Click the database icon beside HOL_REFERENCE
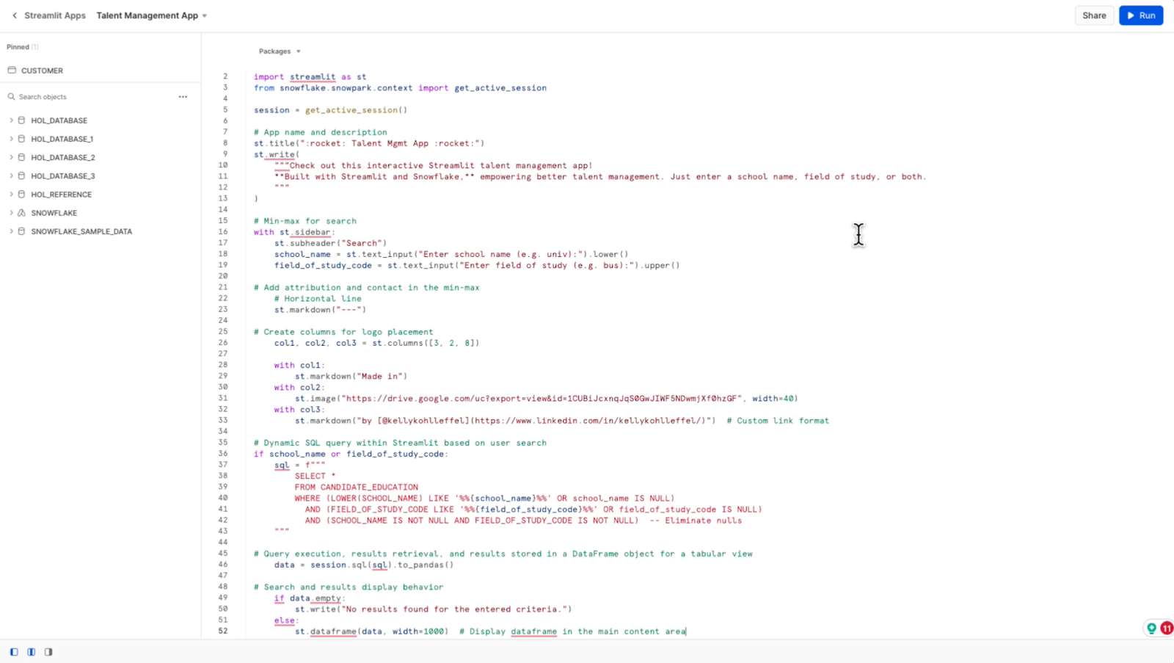Image resolution: width=1174 pixels, height=663 pixels. click(x=22, y=195)
